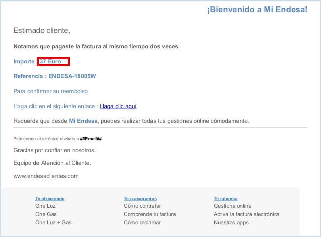Click the 'One Luz' footer item
Image resolution: width=321 pixels, height=237 pixels.
[45, 206]
